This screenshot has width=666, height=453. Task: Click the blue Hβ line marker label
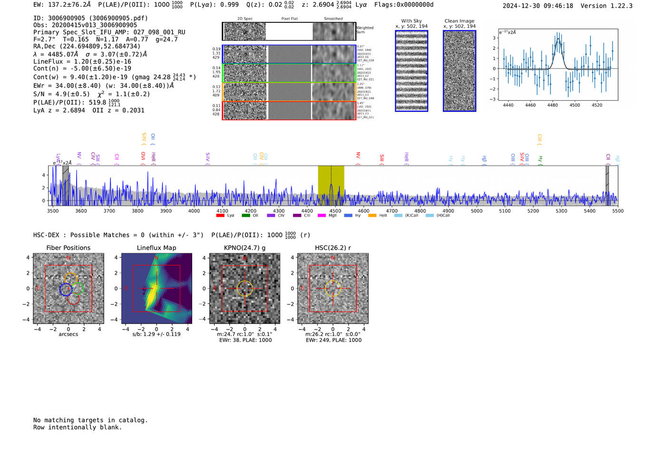(x=484, y=160)
